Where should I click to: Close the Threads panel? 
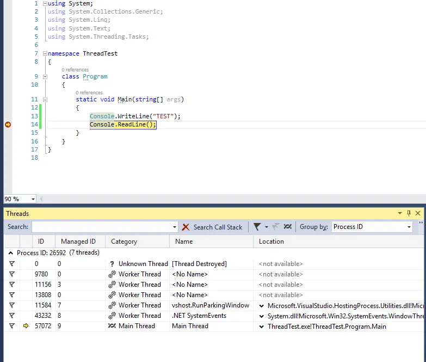418,213
